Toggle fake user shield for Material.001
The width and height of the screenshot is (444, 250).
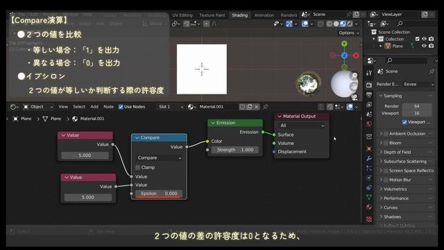(242, 107)
